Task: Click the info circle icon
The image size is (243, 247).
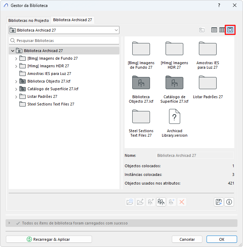Action: click(229, 202)
